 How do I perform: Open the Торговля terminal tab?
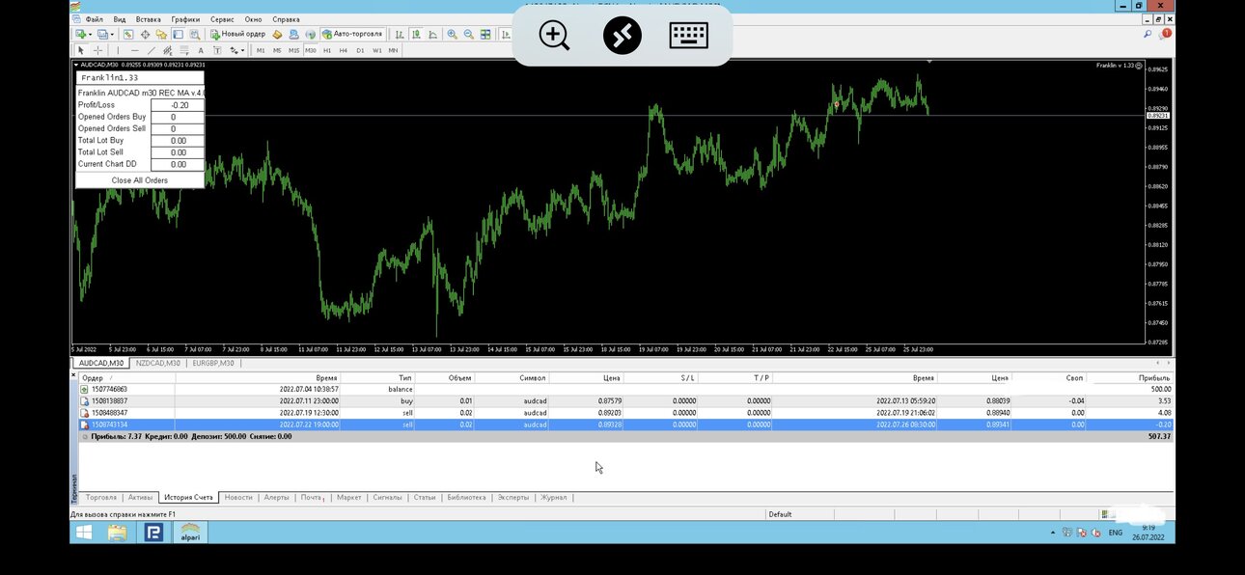pos(101,498)
